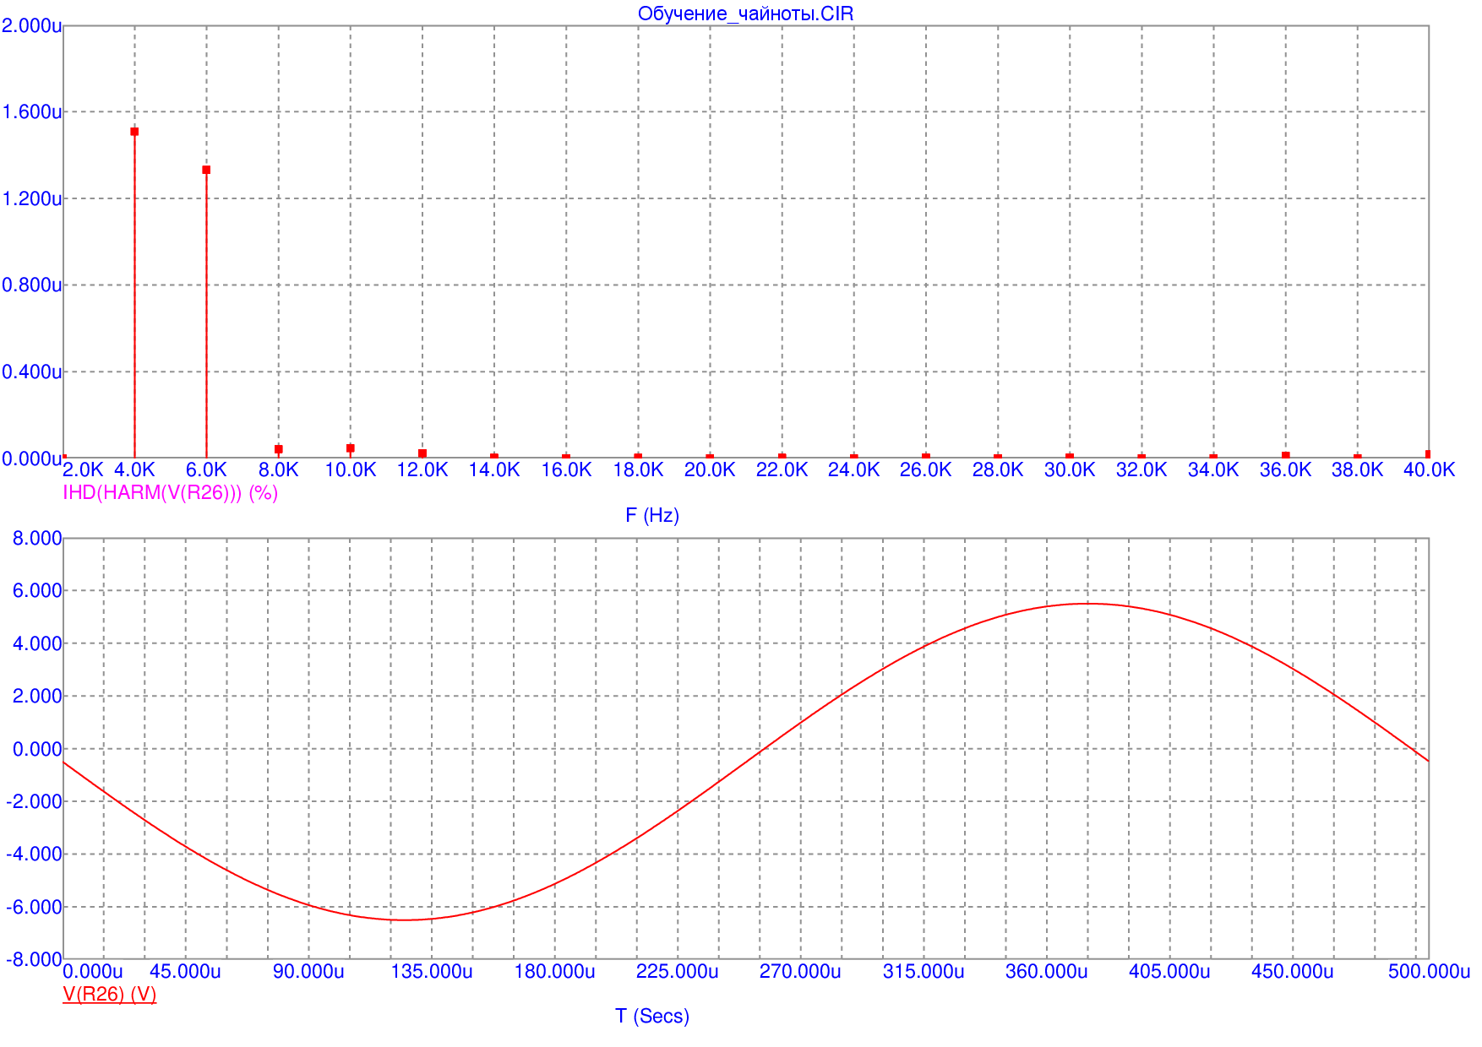Click the 1.200u Y-axis label

[x=31, y=198]
